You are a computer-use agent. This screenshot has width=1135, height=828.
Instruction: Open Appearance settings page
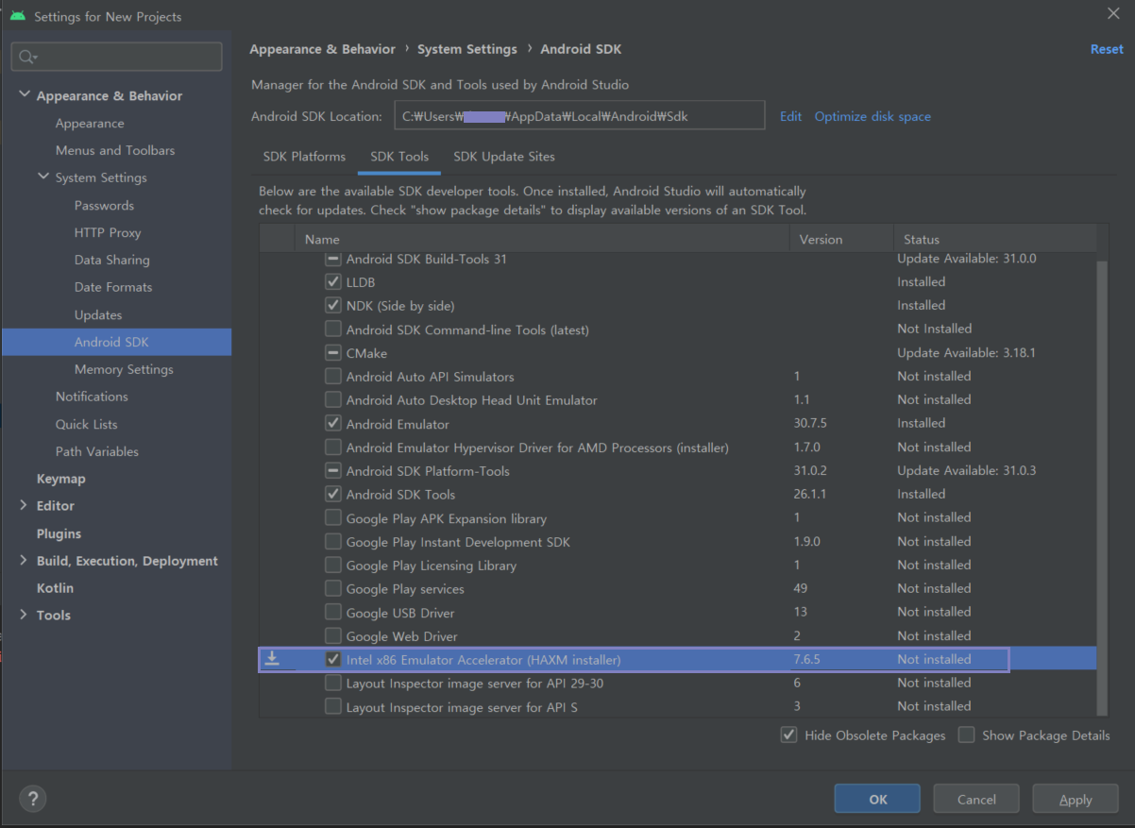coord(90,124)
